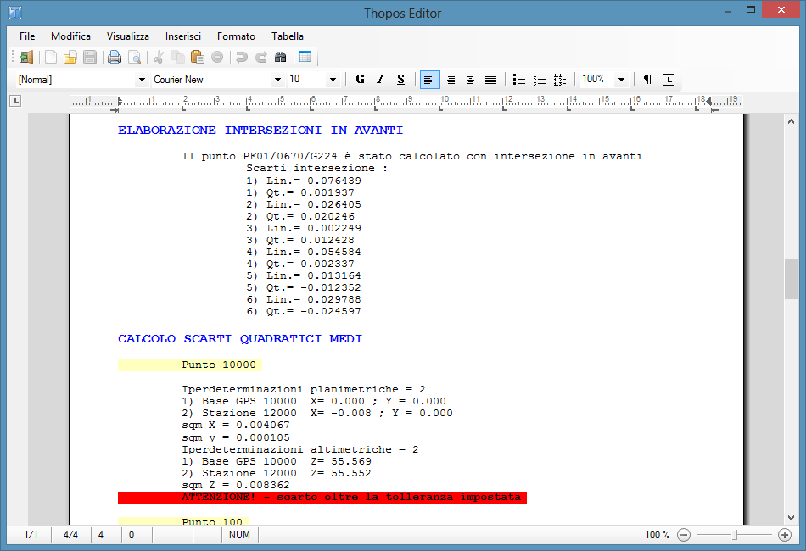
Task: Open the Tabella menu
Action: (288, 36)
